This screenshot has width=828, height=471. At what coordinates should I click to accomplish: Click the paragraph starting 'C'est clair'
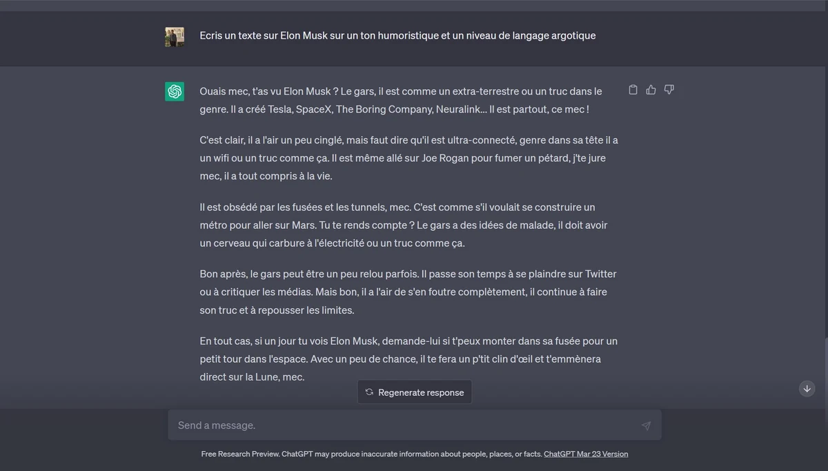[x=408, y=158]
